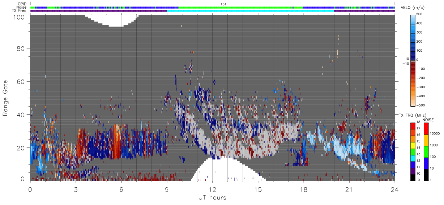Select the "TX Freq" row label
Image resolution: width=444 pixels, height=205 pixels.
[20, 10]
